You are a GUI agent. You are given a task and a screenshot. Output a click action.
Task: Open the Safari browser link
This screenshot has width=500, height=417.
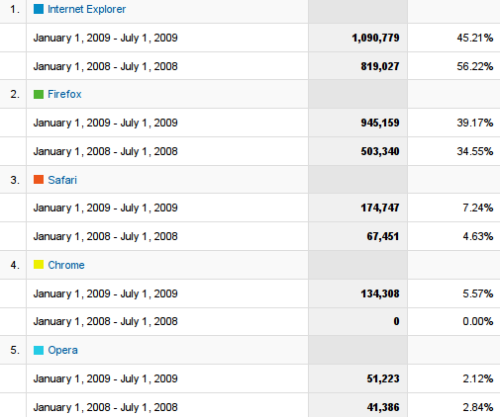pos(62,180)
